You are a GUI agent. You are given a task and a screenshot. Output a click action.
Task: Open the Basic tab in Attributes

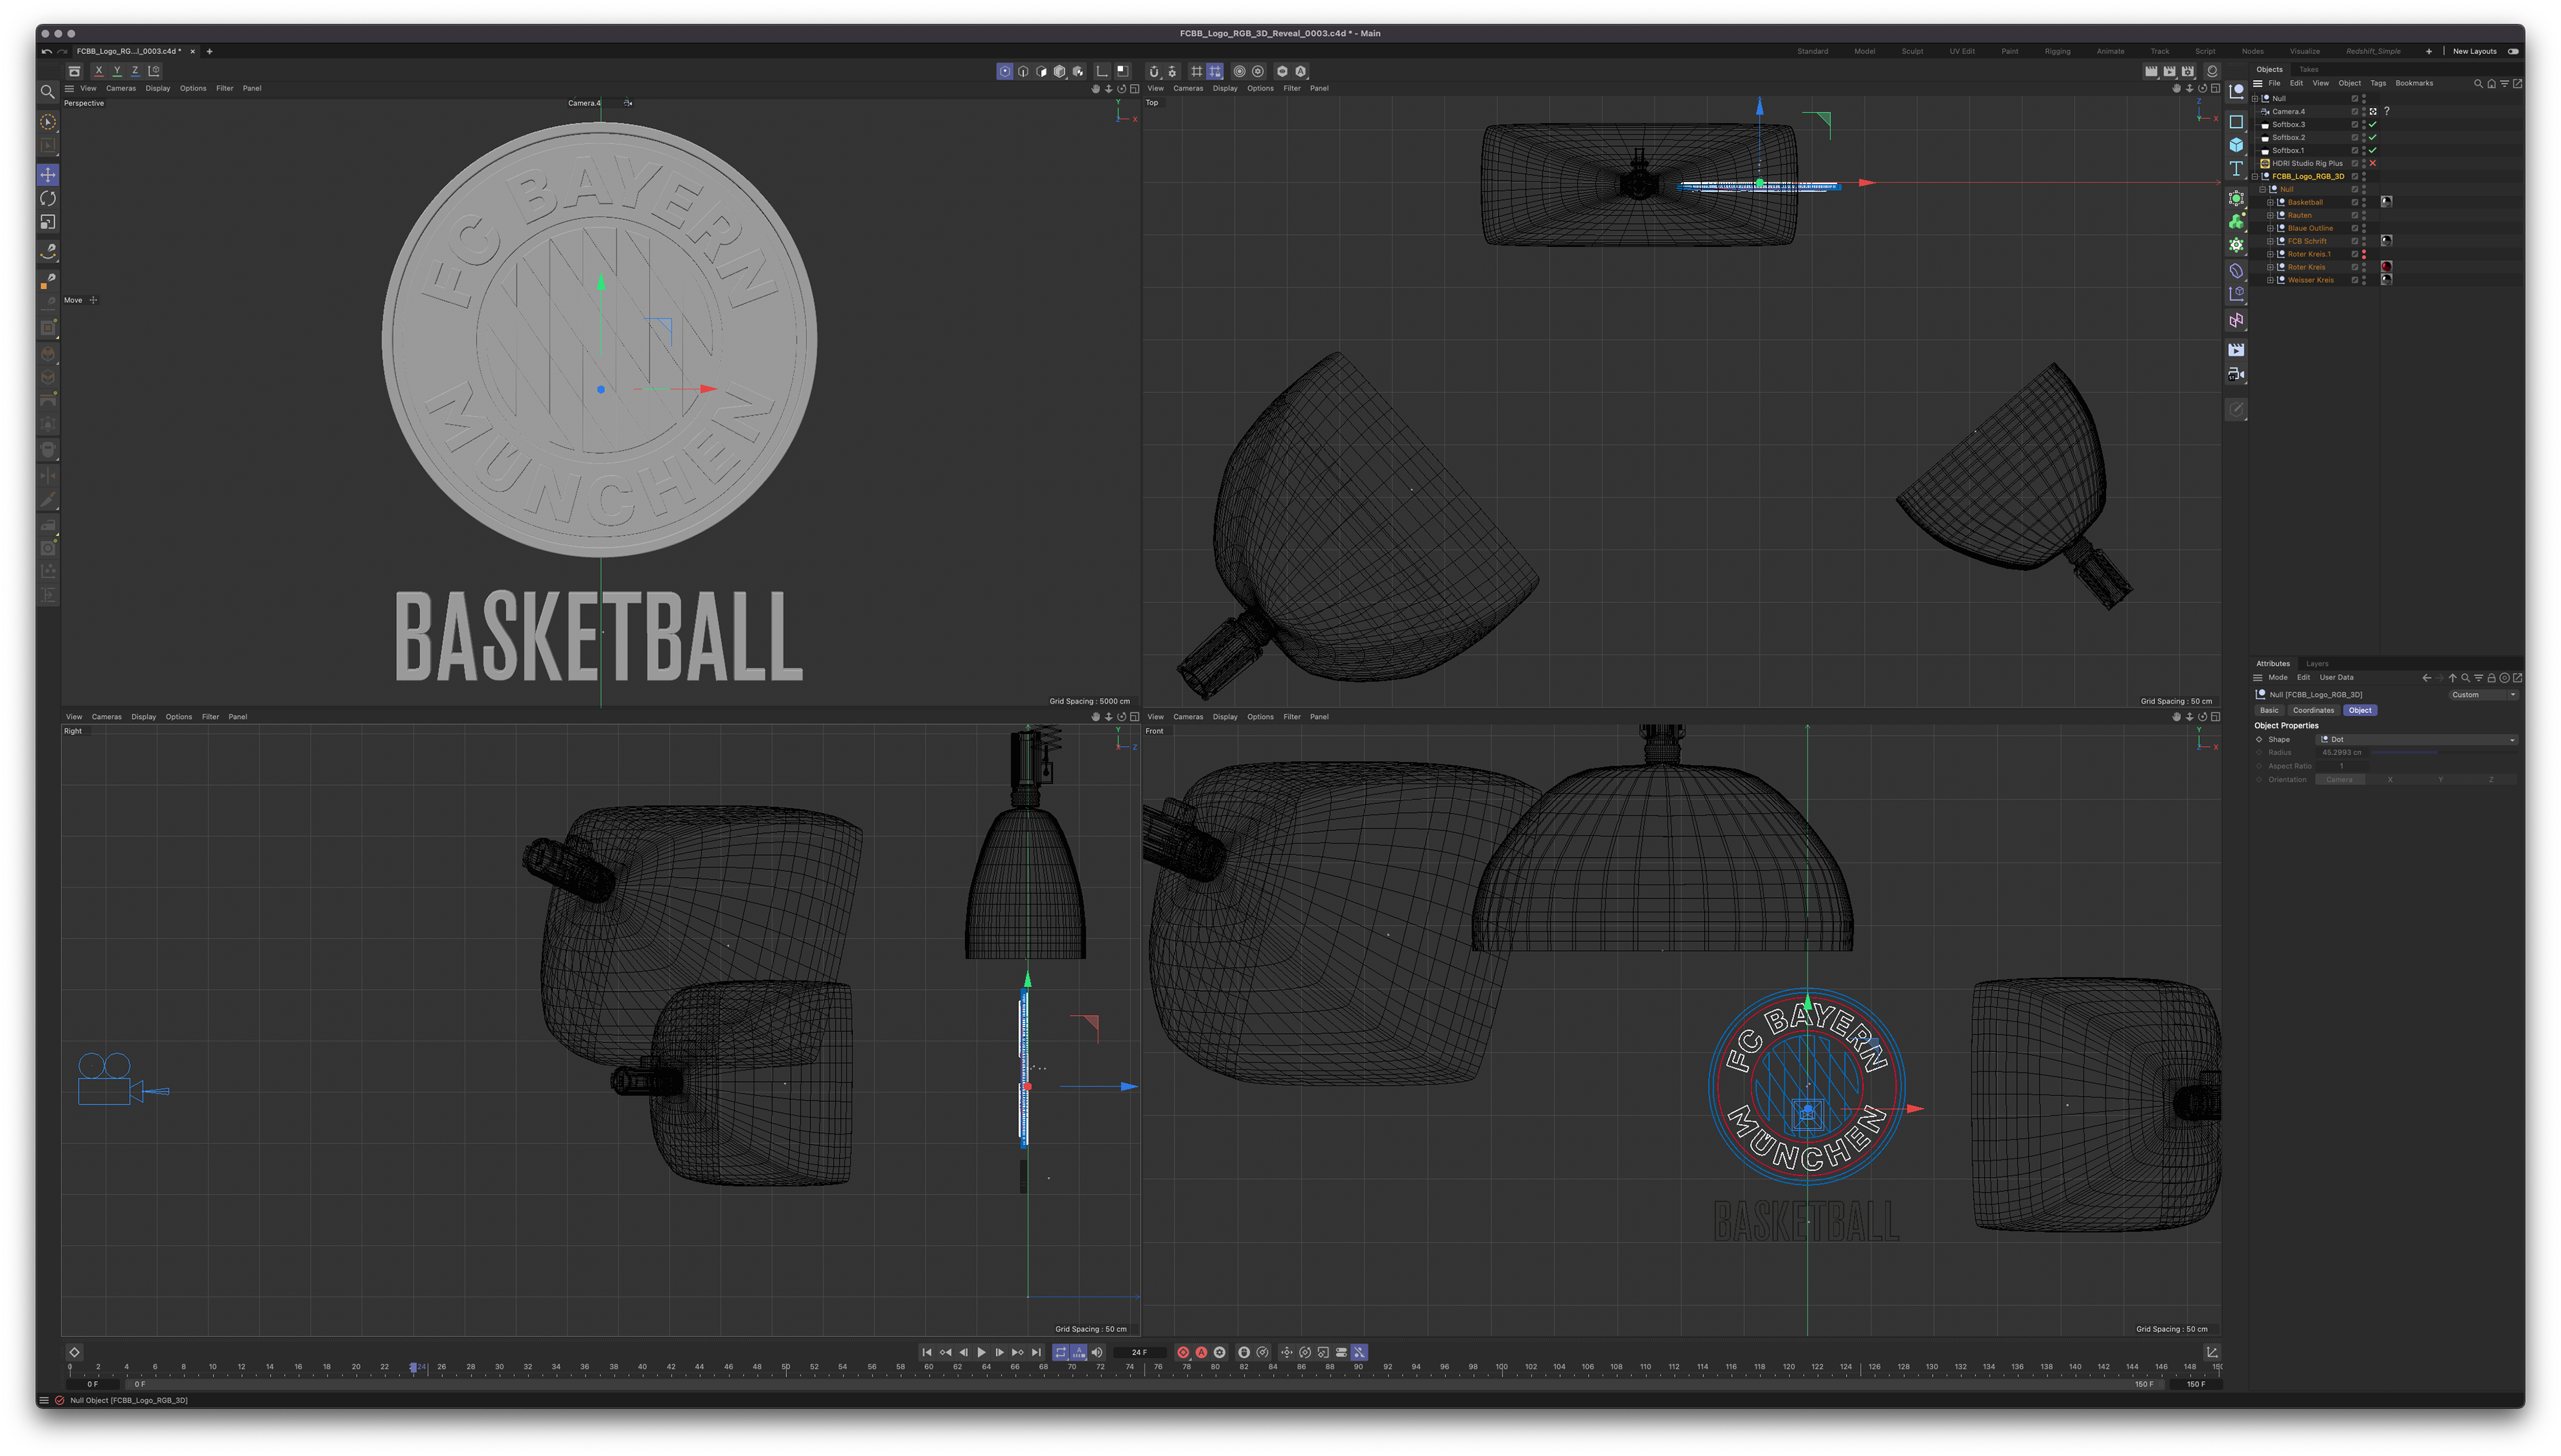pos(2269,710)
